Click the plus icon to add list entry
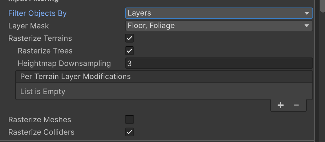Image resolution: width=325 pixels, height=142 pixels. tap(281, 105)
